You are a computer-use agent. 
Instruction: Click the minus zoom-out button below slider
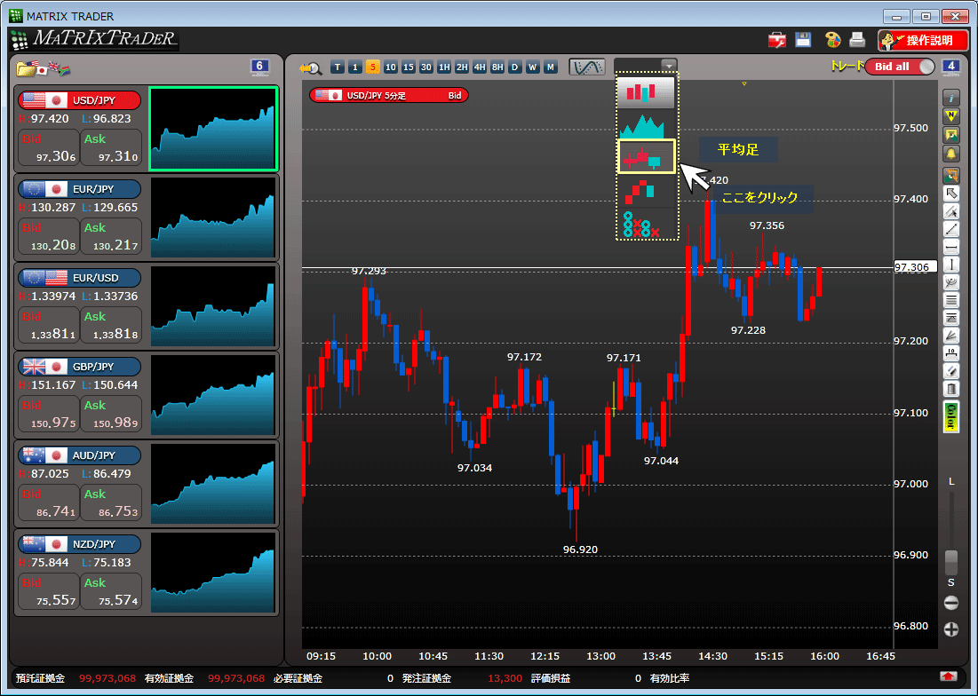click(951, 603)
